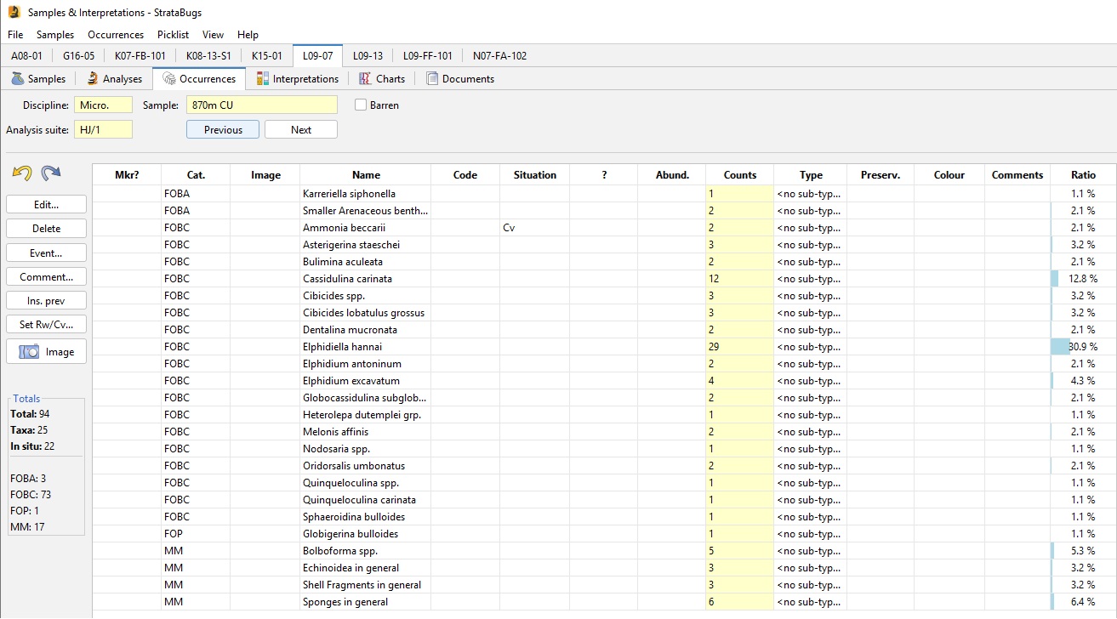Switch to the Interpretations tab
The width and height of the screenshot is (1117, 619).
click(x=297, y=79)
